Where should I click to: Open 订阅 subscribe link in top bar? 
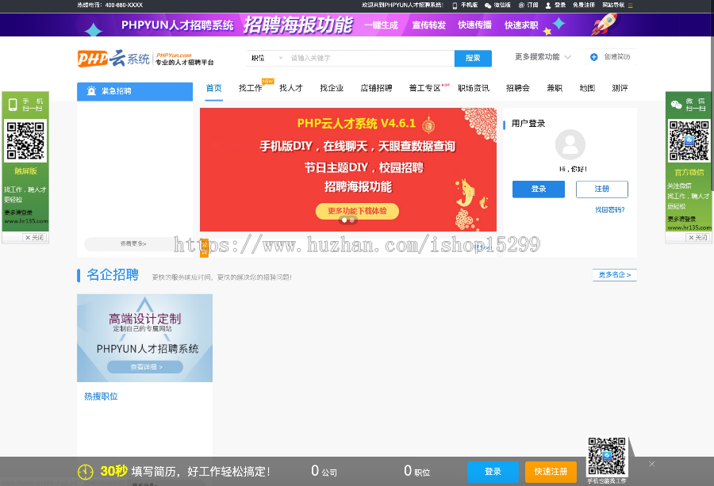click(x=532, y=5)
